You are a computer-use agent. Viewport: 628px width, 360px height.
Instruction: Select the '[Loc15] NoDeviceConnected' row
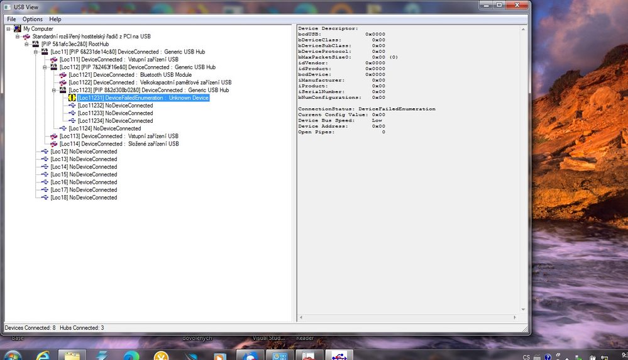(x=84, y=174)
